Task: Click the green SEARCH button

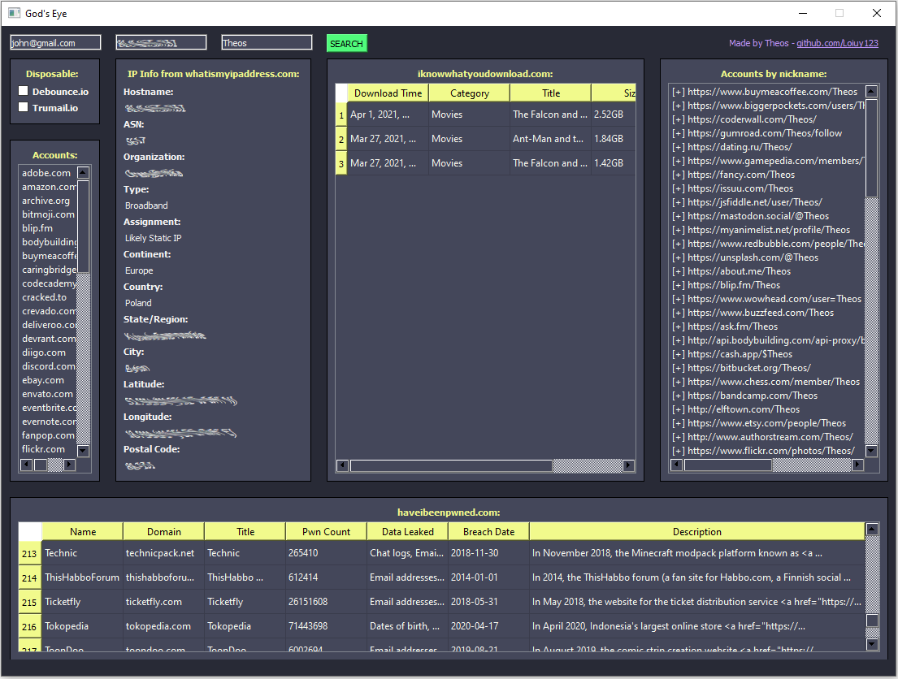Action: pos(346,44)
